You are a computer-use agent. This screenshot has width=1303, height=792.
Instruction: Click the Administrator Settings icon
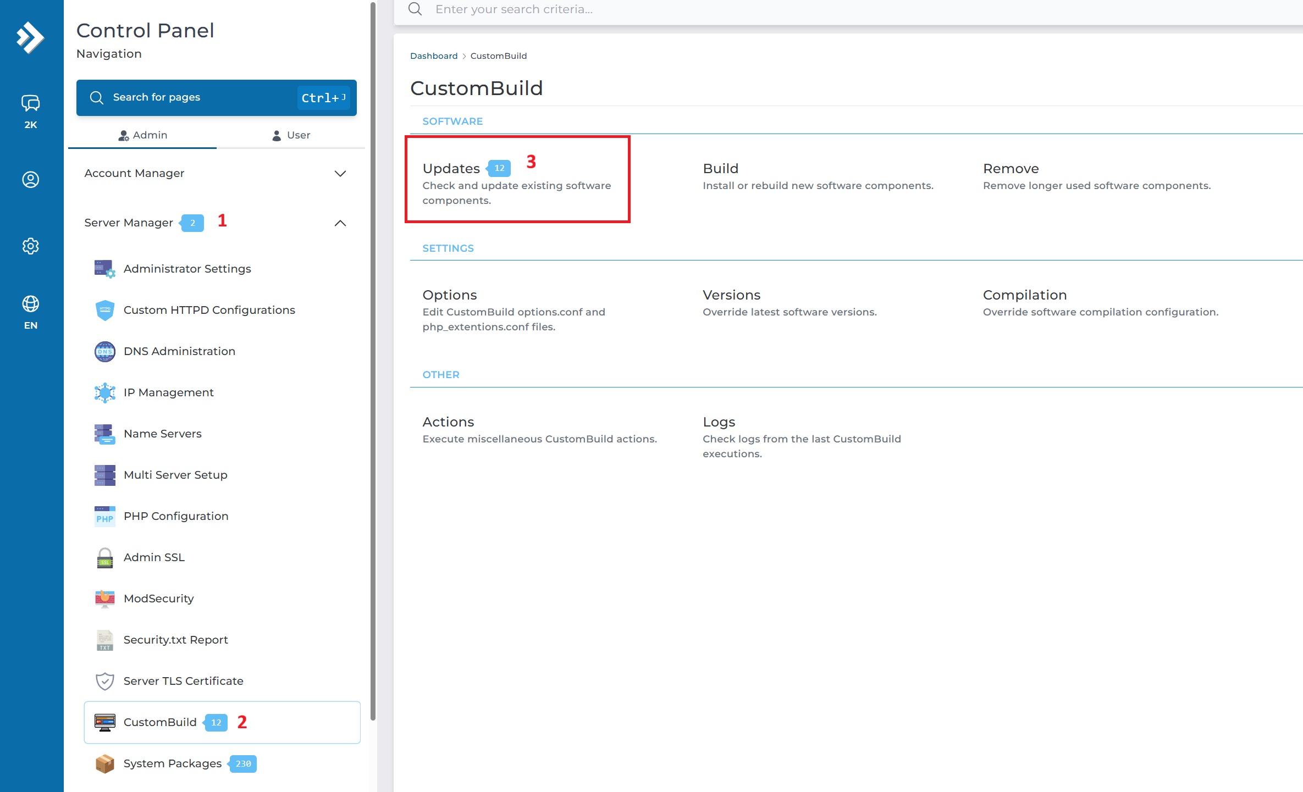point(104,269)
